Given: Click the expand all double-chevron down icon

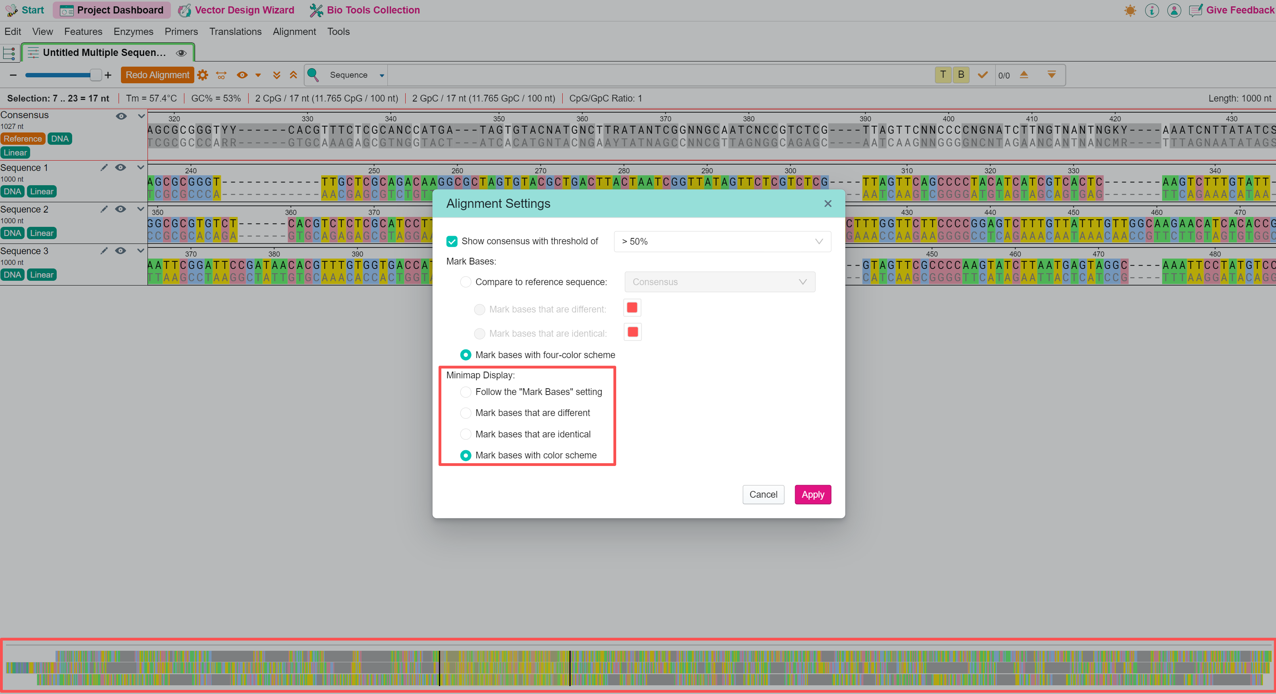Looking at the screenshot, I should tap(276, 75).
